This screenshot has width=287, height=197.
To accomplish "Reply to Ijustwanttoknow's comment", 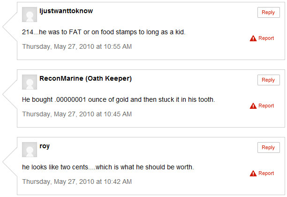I will point(268,13).
